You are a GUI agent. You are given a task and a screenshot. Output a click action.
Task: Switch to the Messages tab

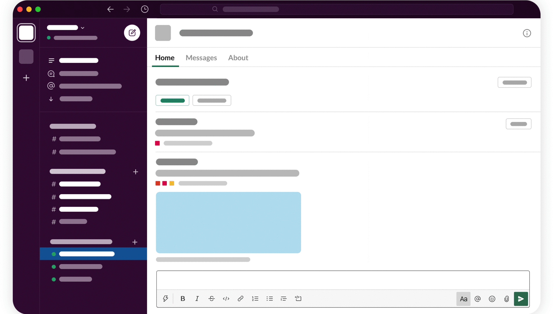coord(201,58)
